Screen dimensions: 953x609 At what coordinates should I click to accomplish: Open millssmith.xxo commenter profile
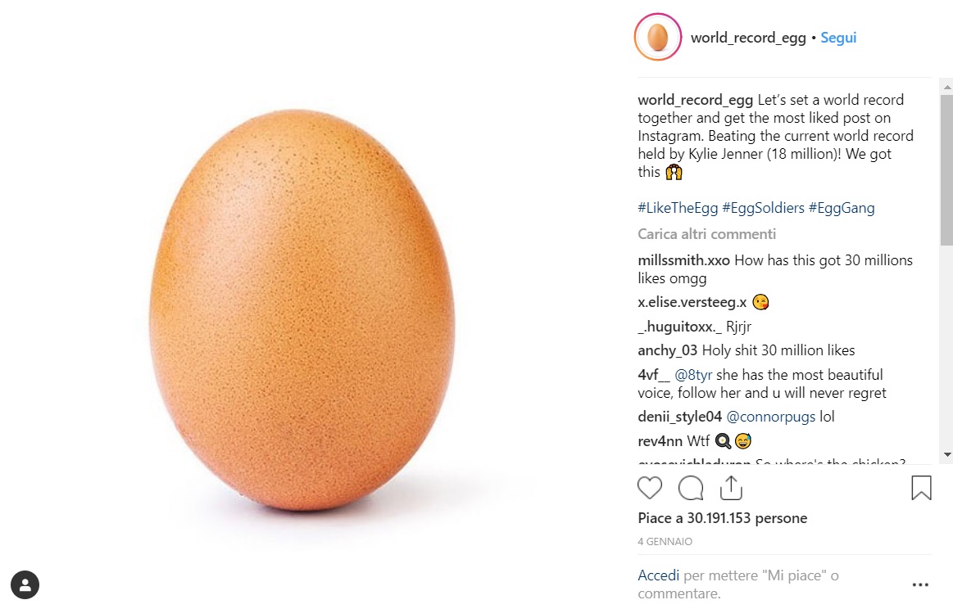click(x=683, y=260)
